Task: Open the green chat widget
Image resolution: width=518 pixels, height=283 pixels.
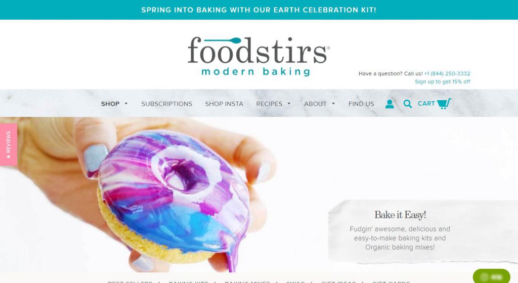Action: [x=491, y=276]
